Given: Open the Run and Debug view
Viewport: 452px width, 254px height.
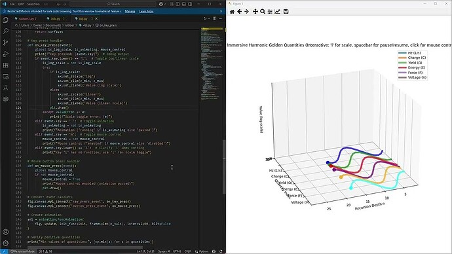Looking at the screenshot, I should (x=5, y=54).
